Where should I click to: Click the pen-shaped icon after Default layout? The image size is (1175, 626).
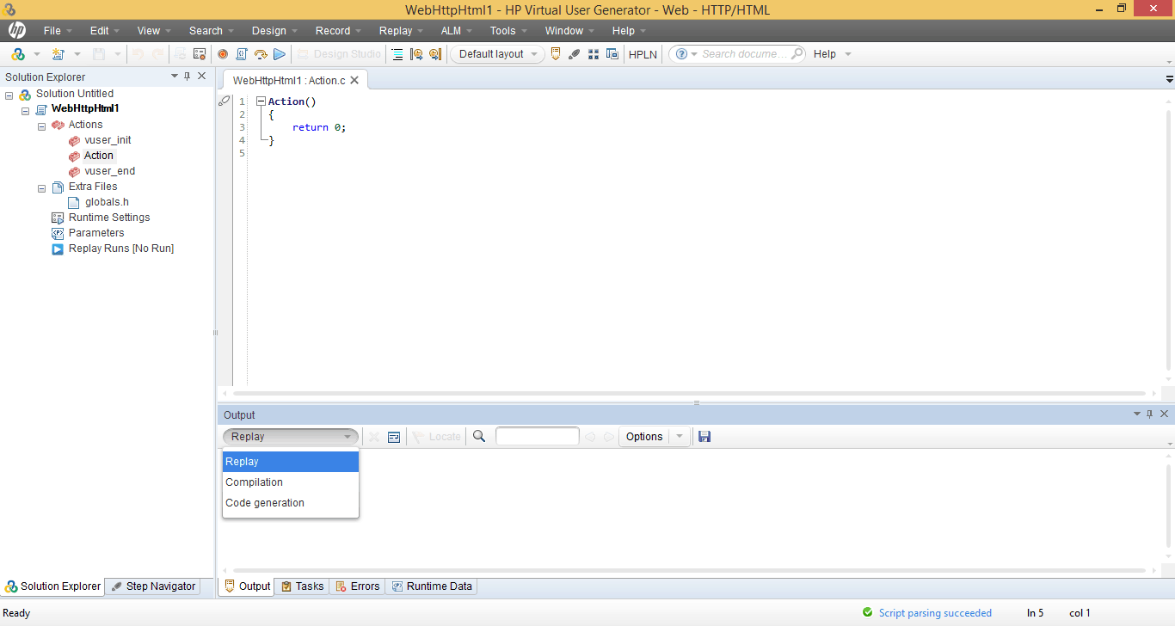[x=574, y=54]
